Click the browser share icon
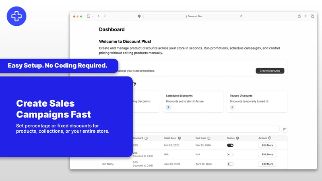Image resolution: width=322 pixels, height=181 pixels. [299, 16]
